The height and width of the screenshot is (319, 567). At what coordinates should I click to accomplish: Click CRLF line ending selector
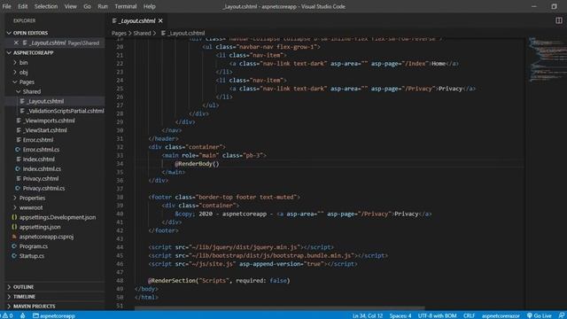click(x=469, y=315)
